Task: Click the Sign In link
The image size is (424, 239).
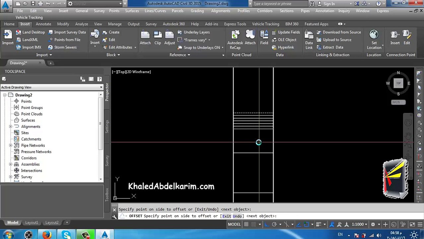Action: 329,4
